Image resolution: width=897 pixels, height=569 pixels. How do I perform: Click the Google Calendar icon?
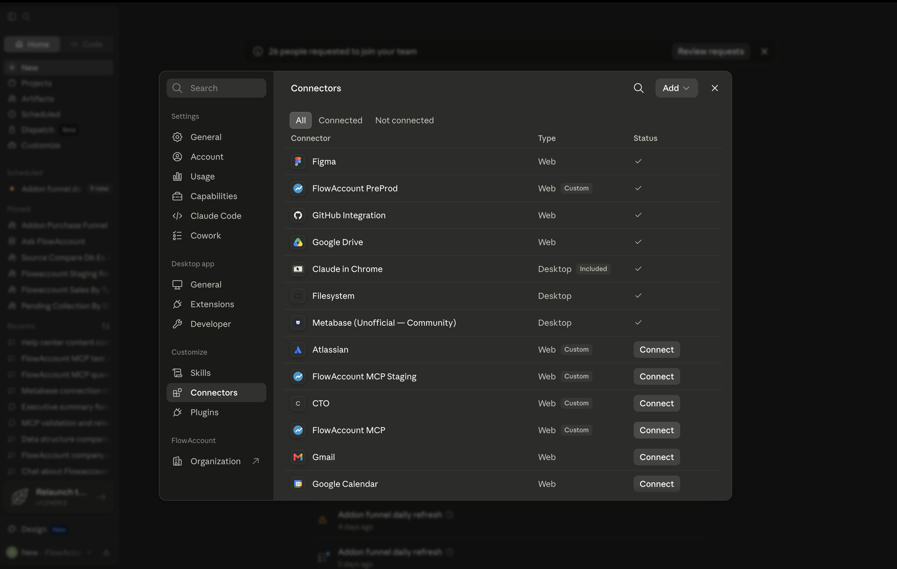point(298,484)
